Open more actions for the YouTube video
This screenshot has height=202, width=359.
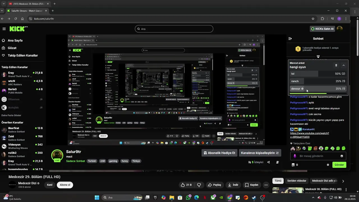coord(266,185)
